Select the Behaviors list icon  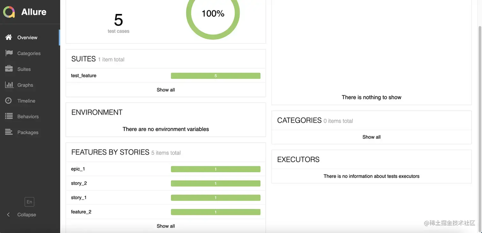(9, 116)
